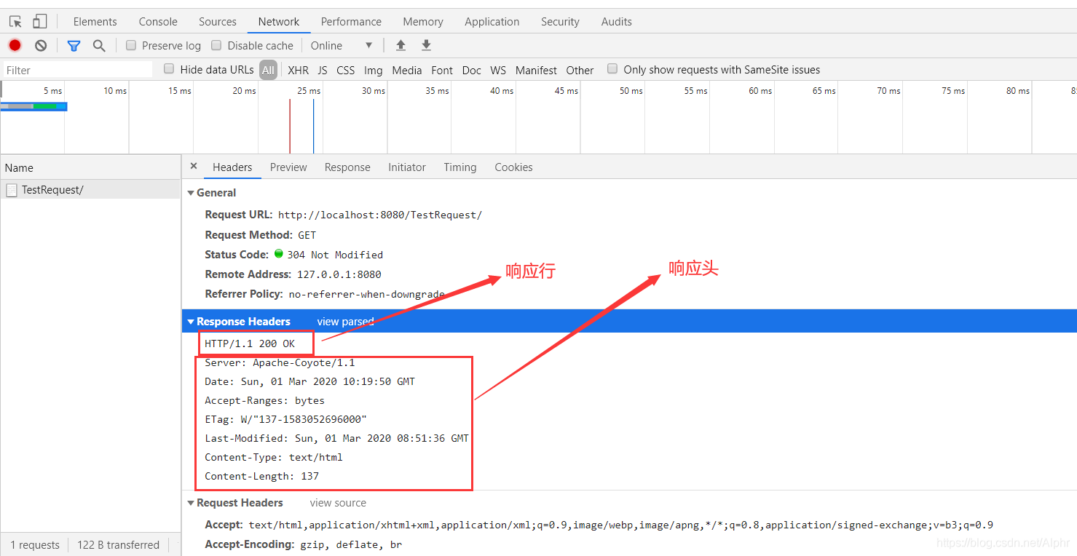Check Hide data URLs option
This screenshot has height=556, width=1077.
(169, 69)
